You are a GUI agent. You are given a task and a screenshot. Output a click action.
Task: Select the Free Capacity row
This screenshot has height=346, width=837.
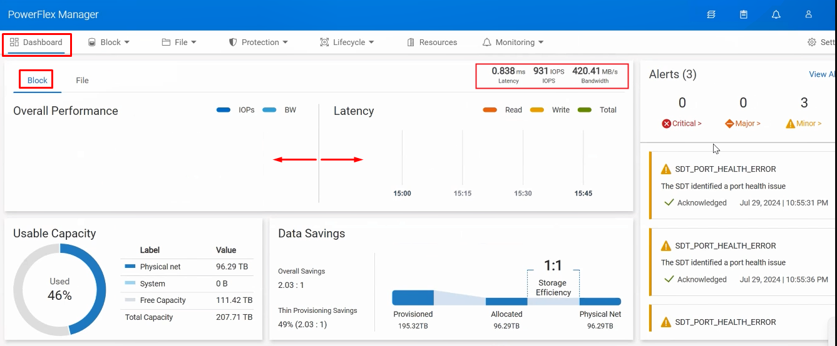point(187,300)
